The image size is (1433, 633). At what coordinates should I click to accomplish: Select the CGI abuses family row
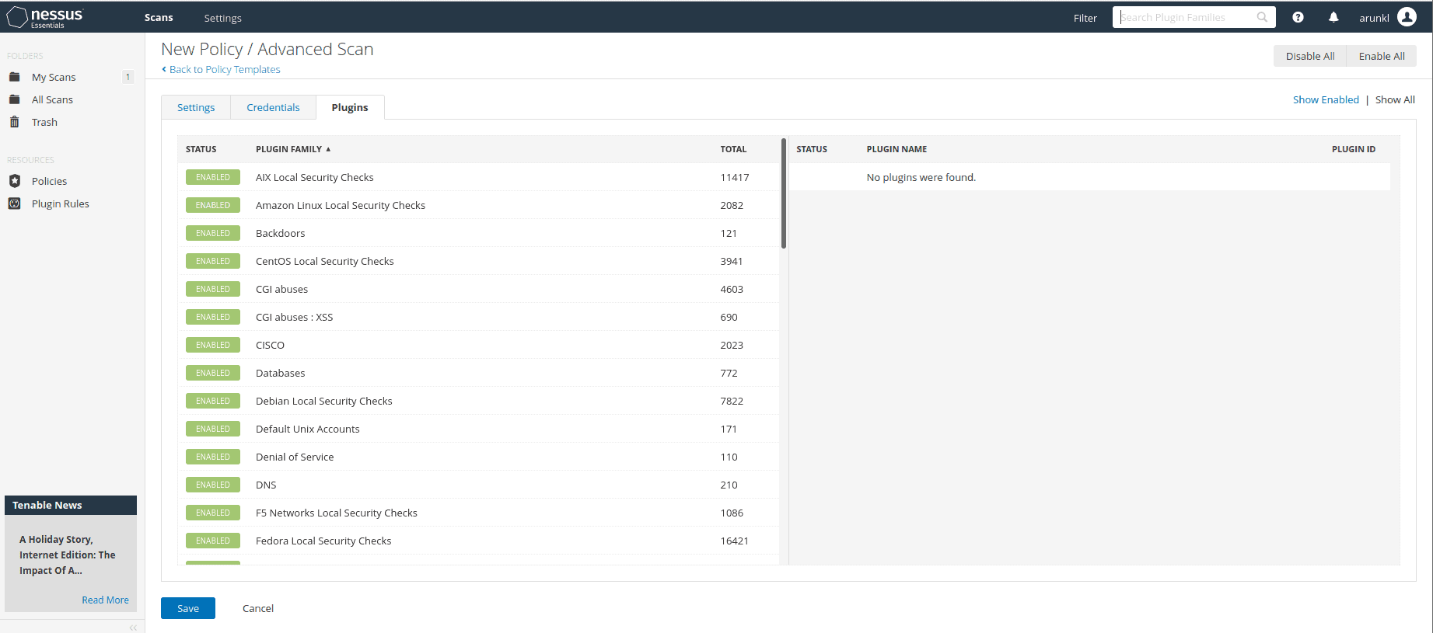coord(478,289)
